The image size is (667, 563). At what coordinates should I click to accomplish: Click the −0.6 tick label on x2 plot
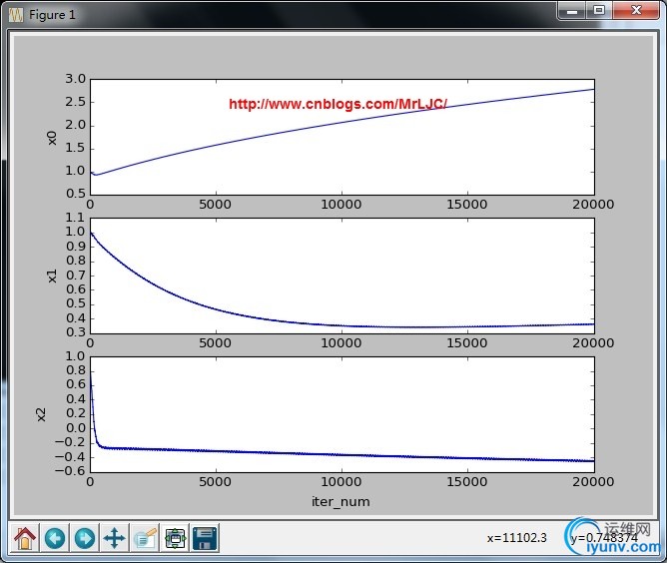(70, 471)
